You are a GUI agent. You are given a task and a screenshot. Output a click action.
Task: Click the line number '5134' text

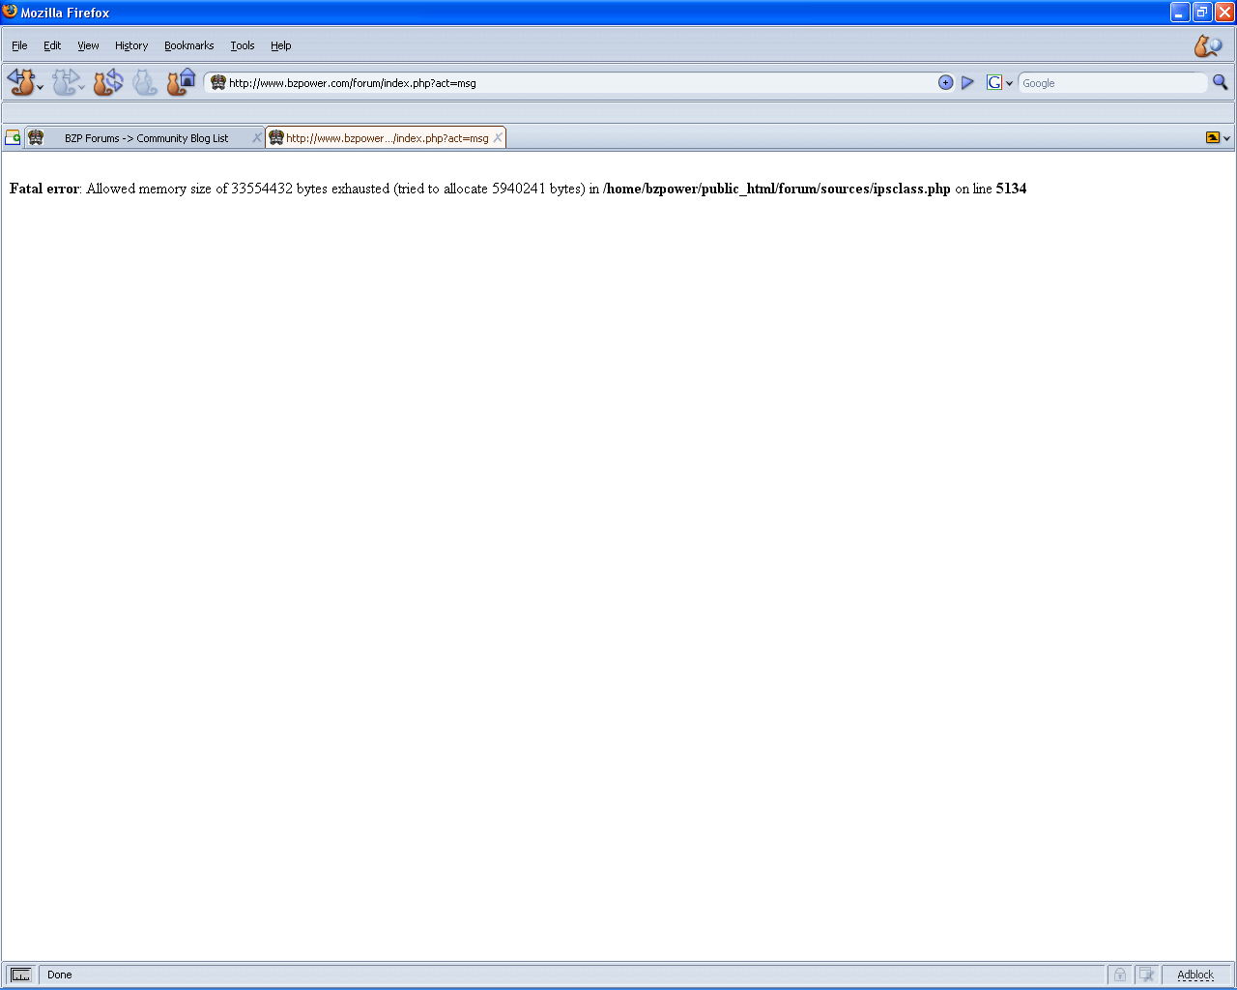tap(1011, 189)
